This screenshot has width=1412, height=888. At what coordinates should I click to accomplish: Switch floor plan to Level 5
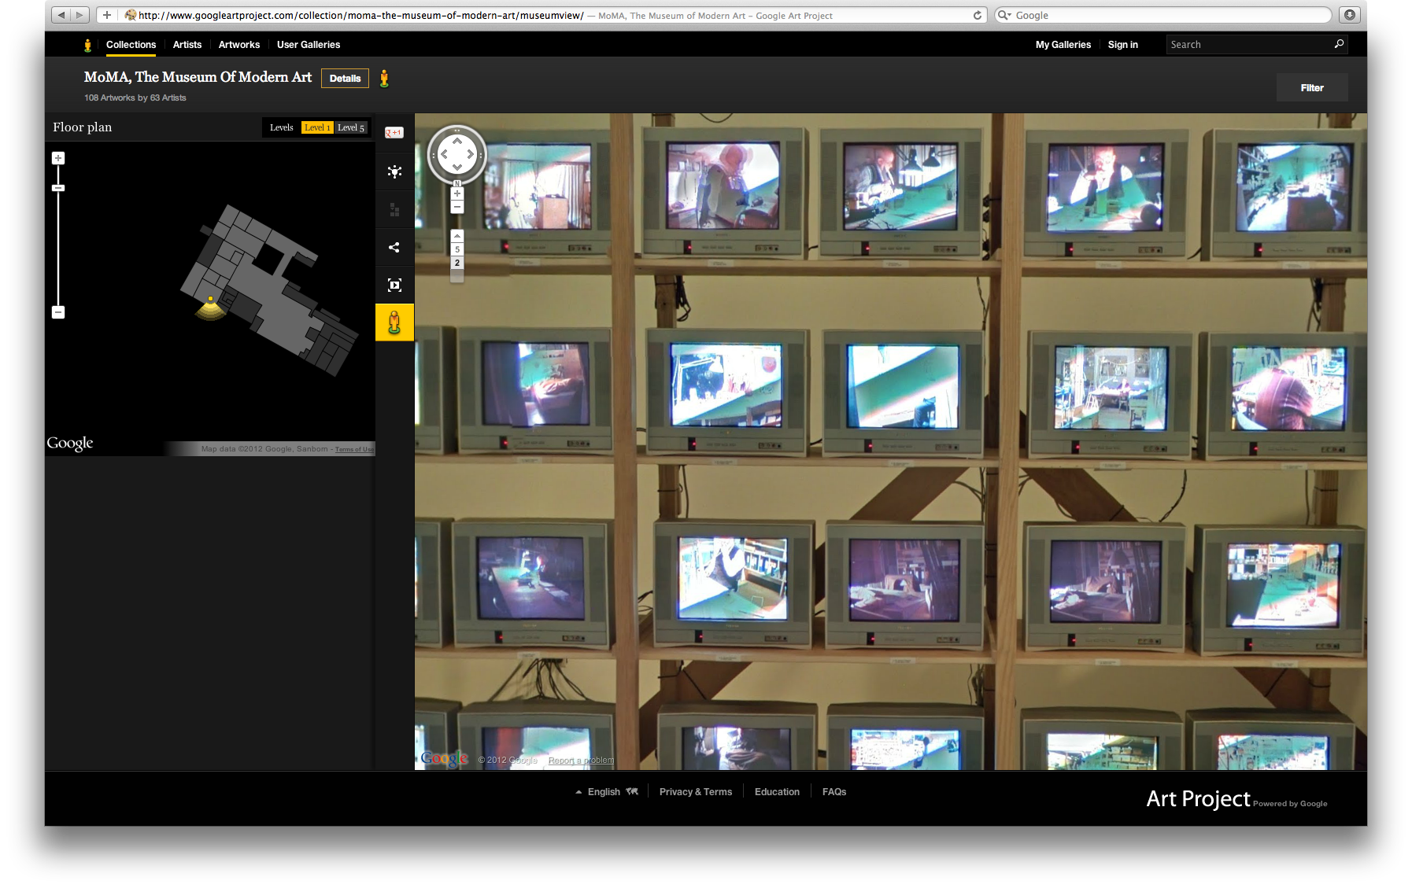(x=351, y=127)
